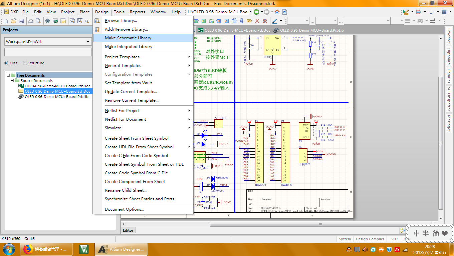The image size is (454, 256).
Task: Choose Make Schematic Library
Action: pyautogui.click(x=143, y=38)
